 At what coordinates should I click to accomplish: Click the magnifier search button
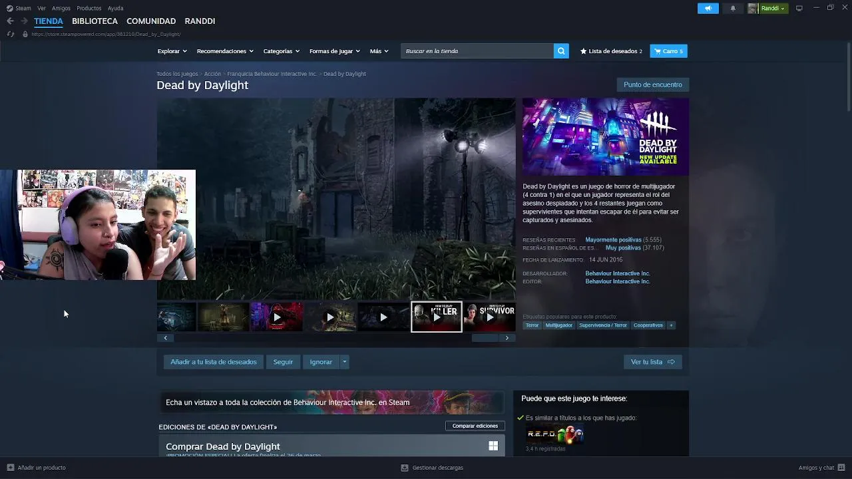point(561,51)
